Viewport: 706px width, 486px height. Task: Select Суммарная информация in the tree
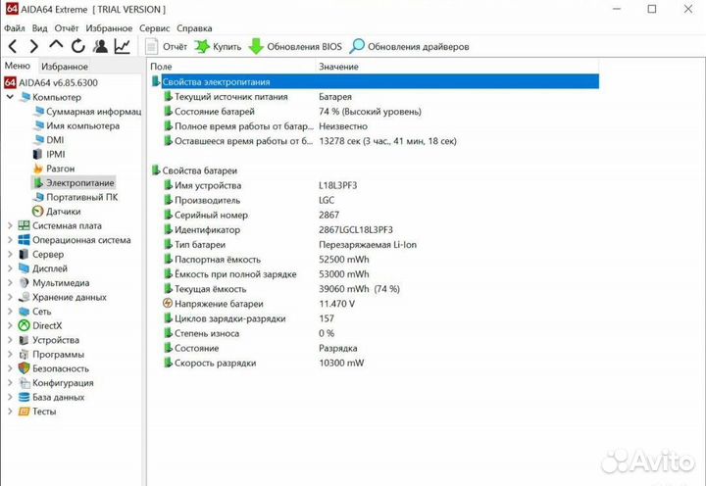point(87,112)
